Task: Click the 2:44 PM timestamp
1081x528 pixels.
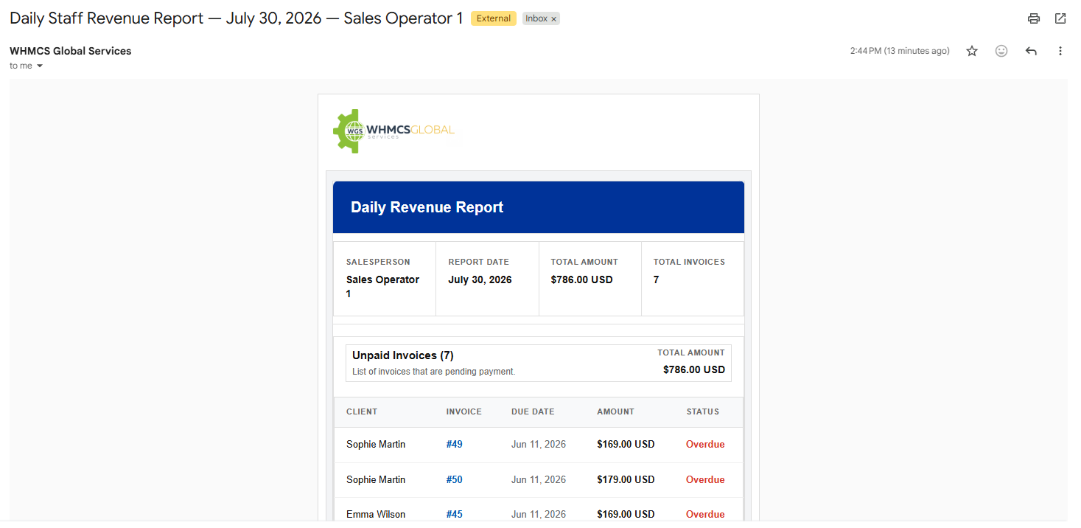Action: coord(900,51)
